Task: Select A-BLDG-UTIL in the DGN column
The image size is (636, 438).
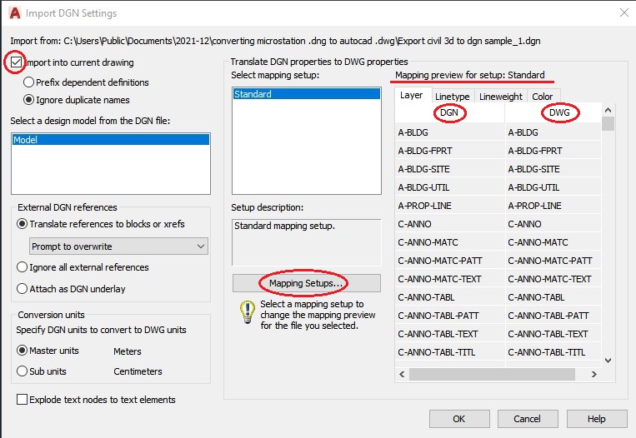Action: pos(449,187)
